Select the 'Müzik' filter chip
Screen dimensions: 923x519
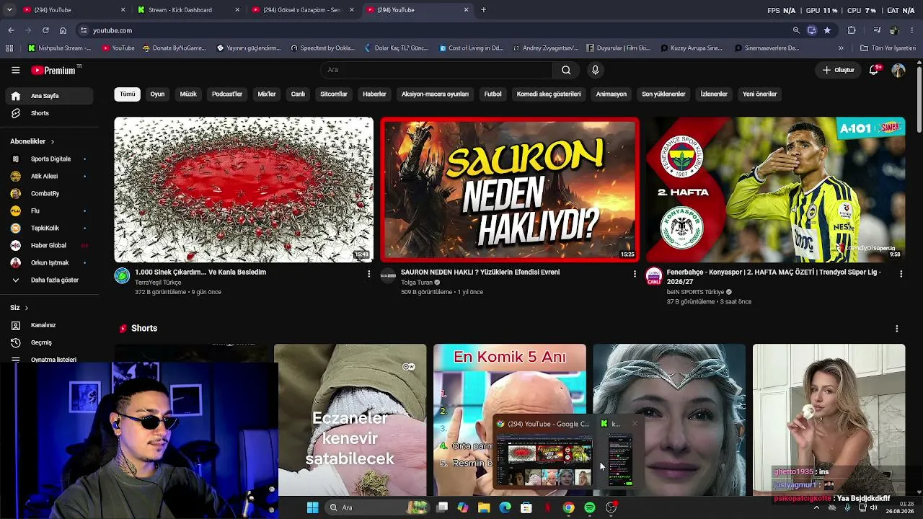(188, 94)
